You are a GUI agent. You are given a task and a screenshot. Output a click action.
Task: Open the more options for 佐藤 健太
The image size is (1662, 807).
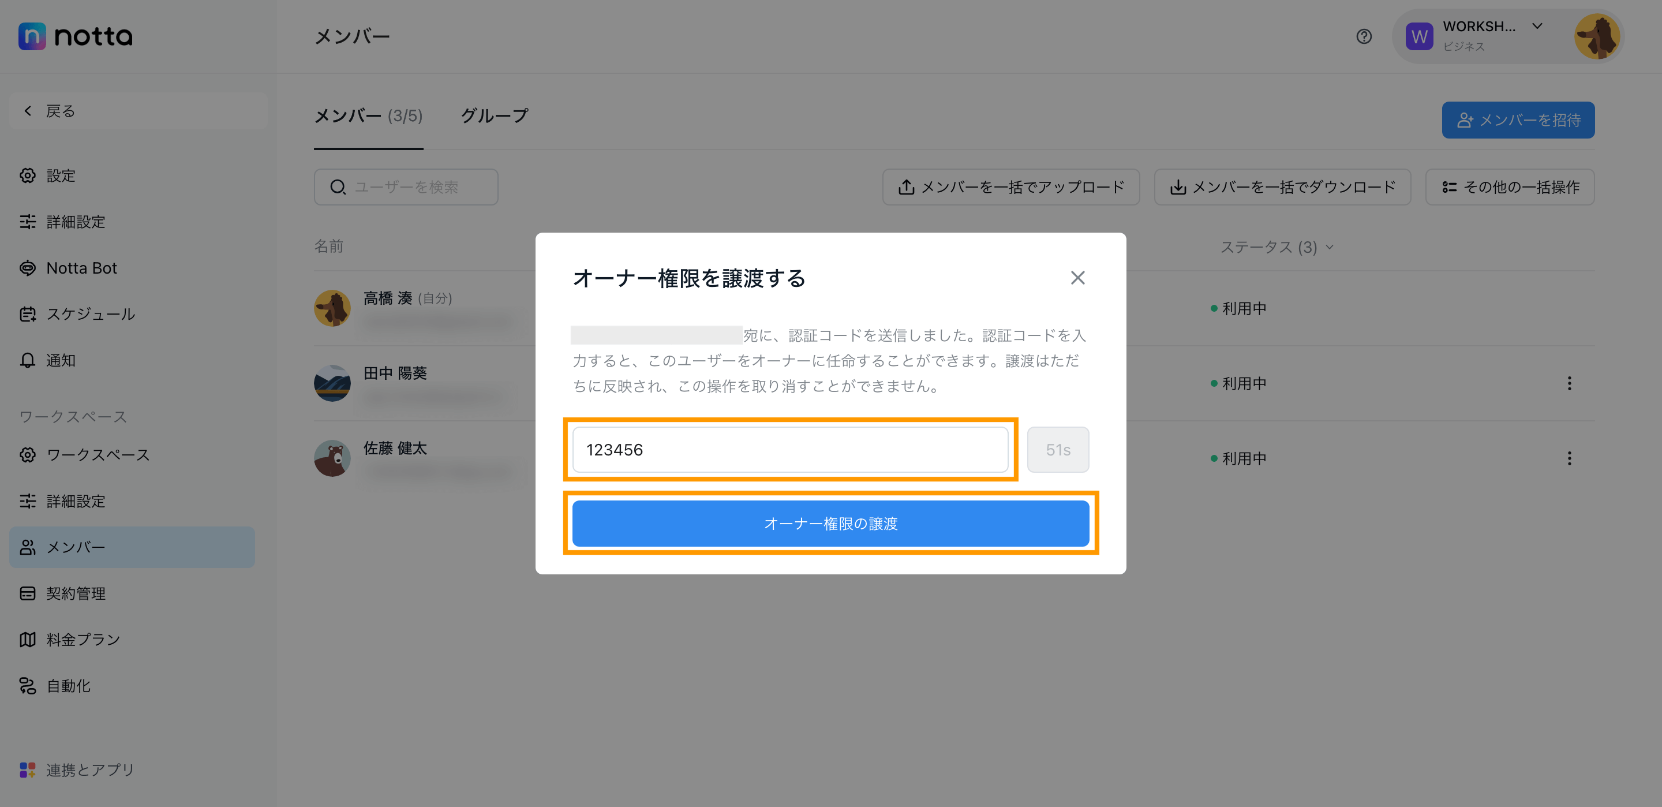1570,458
